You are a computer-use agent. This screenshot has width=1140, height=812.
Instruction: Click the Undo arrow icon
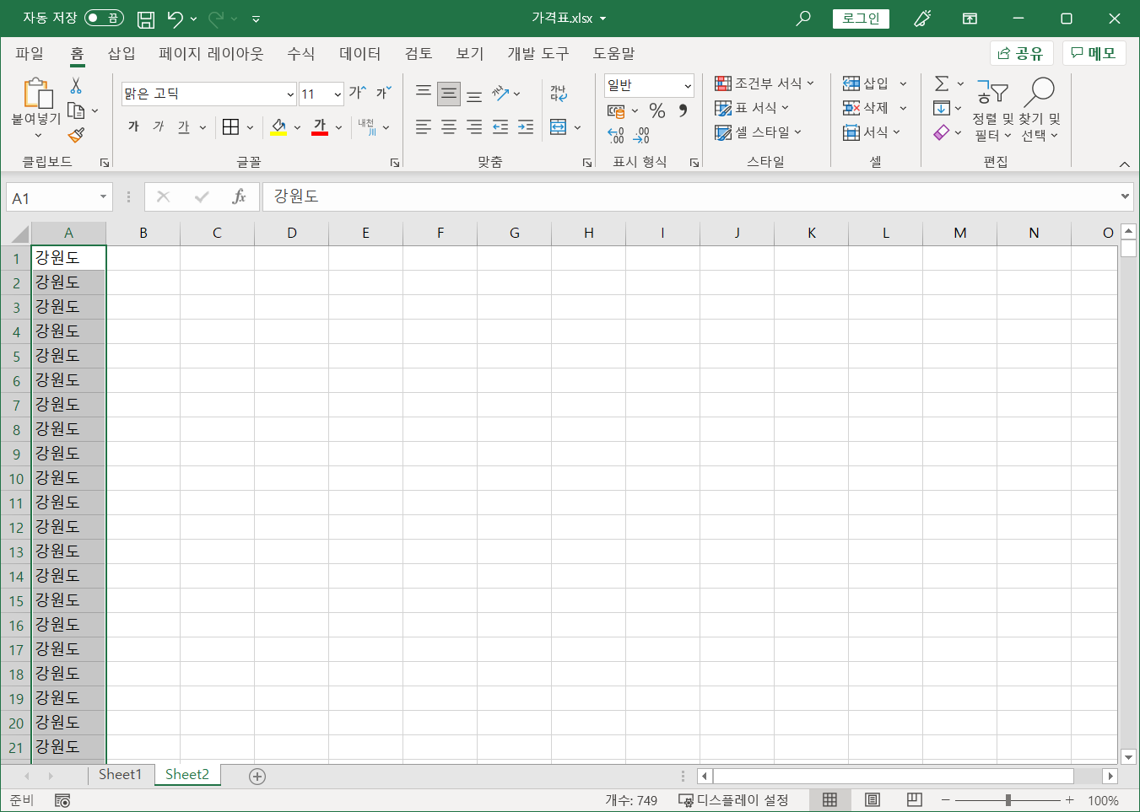[x=176, y=19]
